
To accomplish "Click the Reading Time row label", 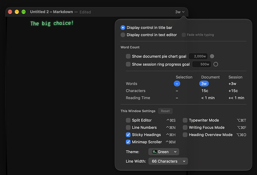I will pos(138,98).
